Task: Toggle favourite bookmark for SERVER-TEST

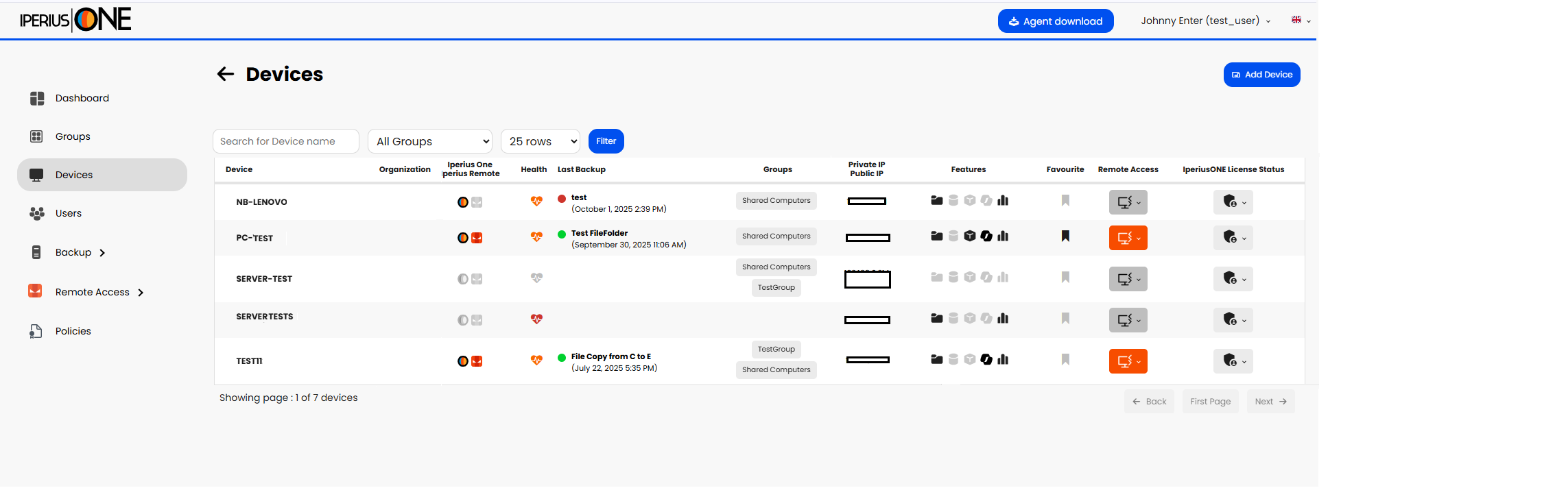Action: click(x=1065, y=277)
